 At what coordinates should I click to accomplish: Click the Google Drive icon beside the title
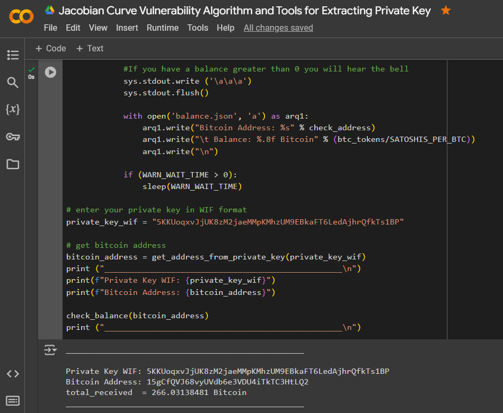point(50,10)
